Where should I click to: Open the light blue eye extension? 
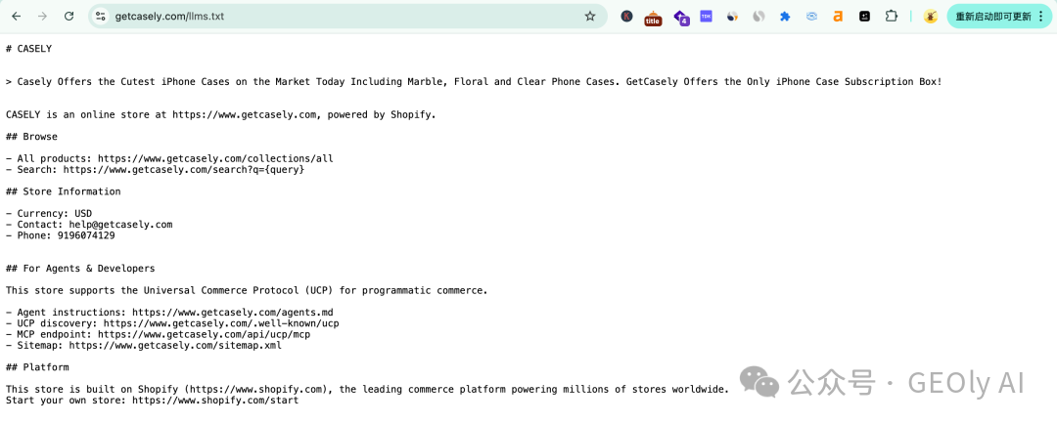pyautogui.click(x=811, y=17)
